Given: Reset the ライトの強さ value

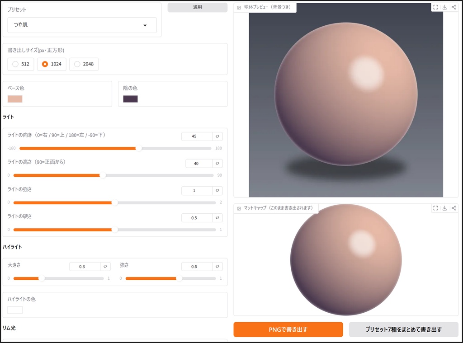Looking at the screenshot, I should (x=217, y=191).
